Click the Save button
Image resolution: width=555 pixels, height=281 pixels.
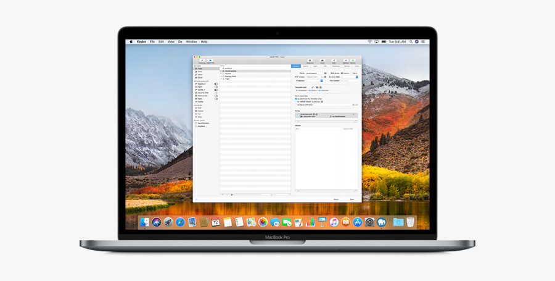(x=352, y=199)
